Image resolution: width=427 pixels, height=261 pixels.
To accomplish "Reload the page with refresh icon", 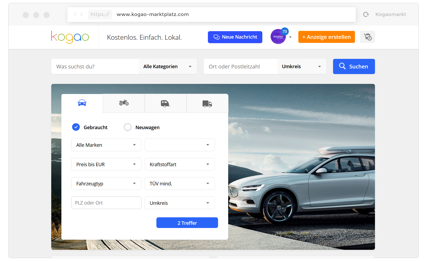I will point(366,14).
